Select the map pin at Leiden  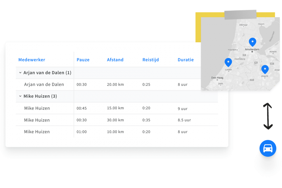coord(228,62)
